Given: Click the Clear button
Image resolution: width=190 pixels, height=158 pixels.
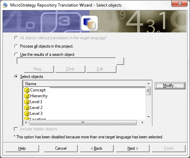Looking at the screenshot, I should [70, 69].
